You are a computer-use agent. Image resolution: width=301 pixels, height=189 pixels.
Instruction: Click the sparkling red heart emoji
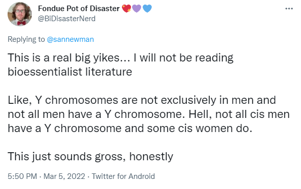tap(126, 9)
